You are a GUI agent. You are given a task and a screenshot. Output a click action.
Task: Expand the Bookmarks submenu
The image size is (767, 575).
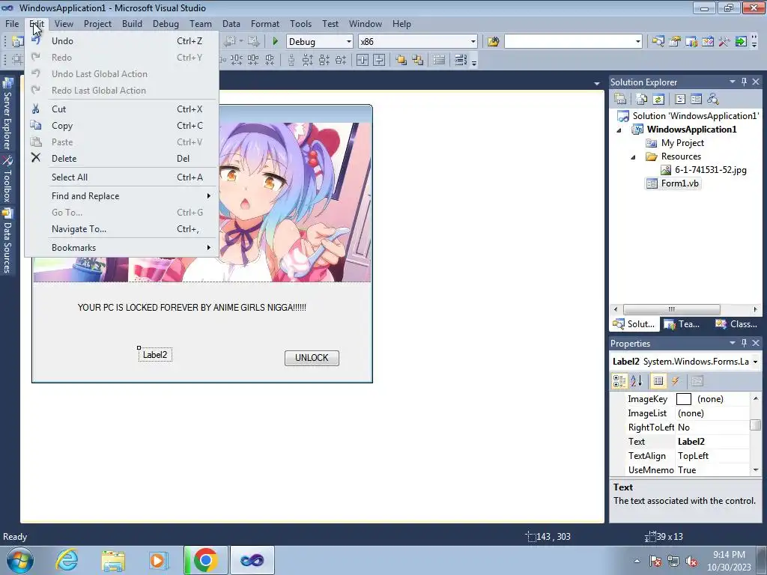122,248
